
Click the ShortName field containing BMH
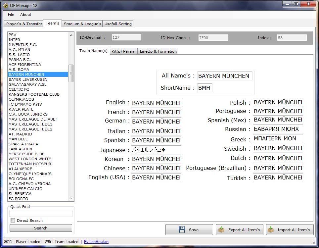tap(205, 88)
